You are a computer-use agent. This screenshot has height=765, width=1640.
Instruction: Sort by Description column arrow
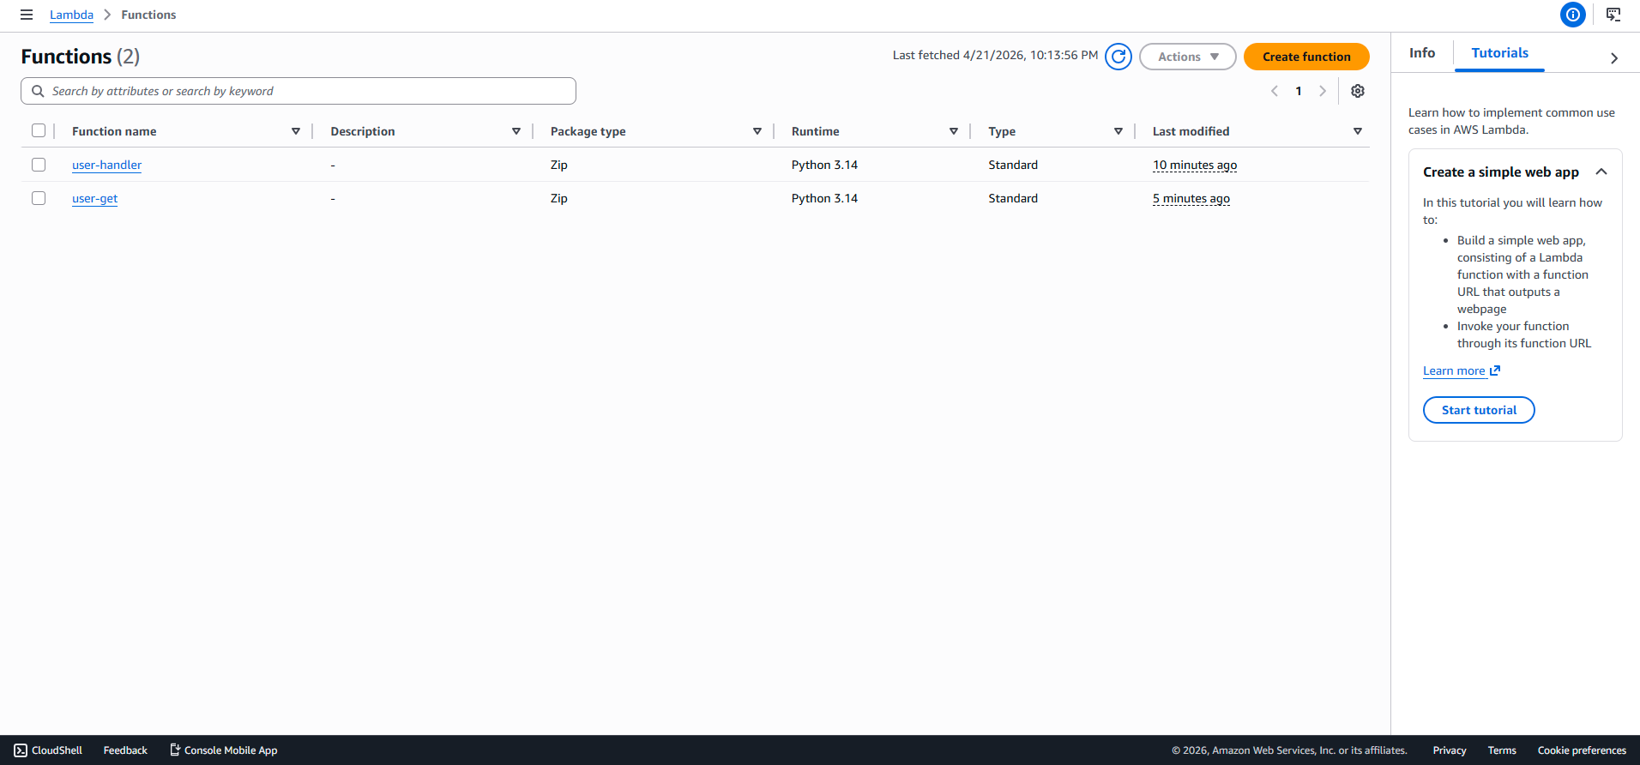click(x=516, y=131)
